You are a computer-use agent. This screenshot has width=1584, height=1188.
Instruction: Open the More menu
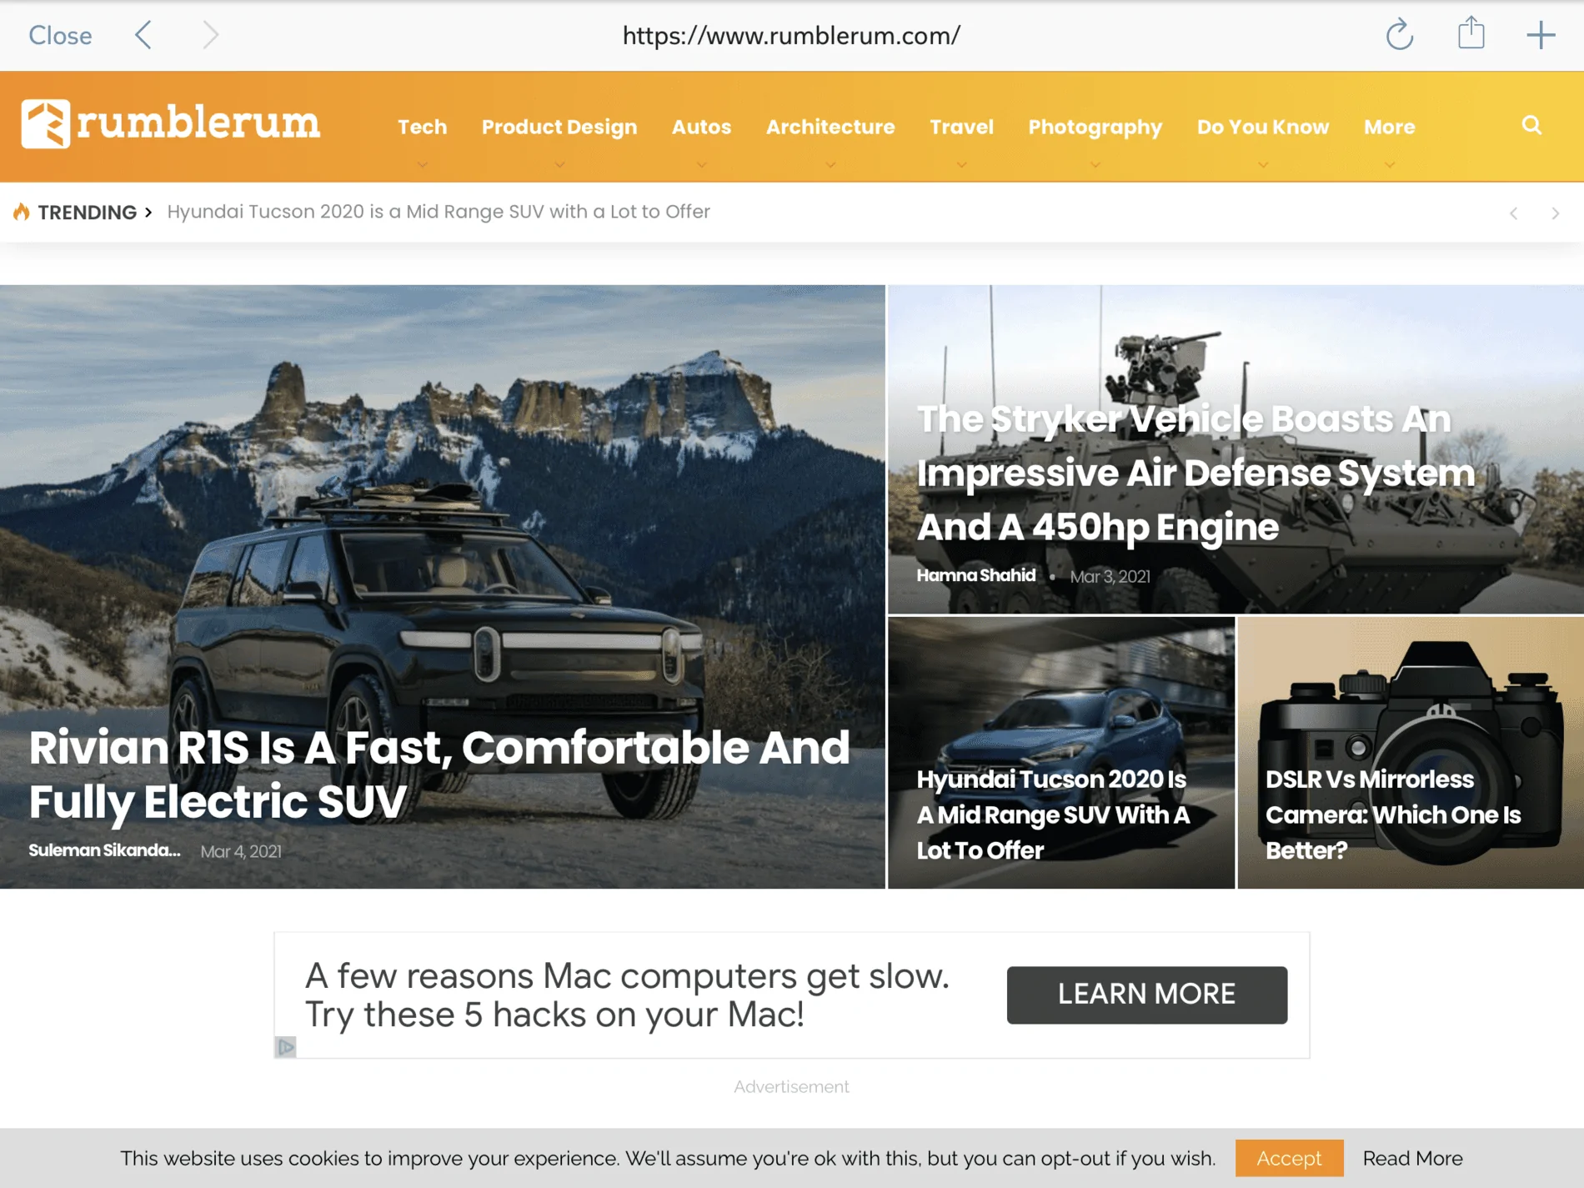1390,127
